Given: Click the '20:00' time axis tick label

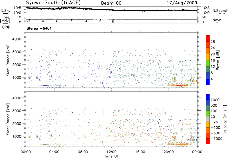Looking at the screenshot, I should pyautogui.click(x=169, y=152).
